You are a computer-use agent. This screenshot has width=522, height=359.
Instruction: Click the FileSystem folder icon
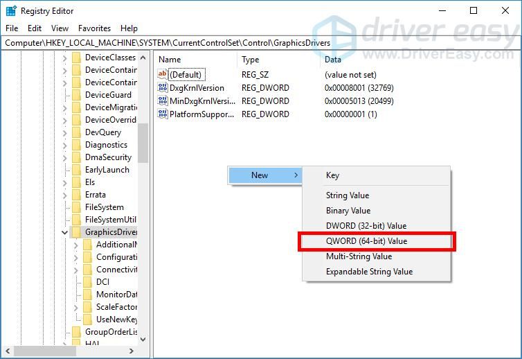pos(76,207)
